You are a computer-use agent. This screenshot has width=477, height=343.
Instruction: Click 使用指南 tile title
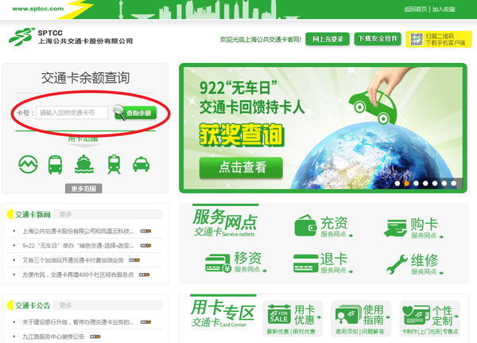[x=374, y=315]
